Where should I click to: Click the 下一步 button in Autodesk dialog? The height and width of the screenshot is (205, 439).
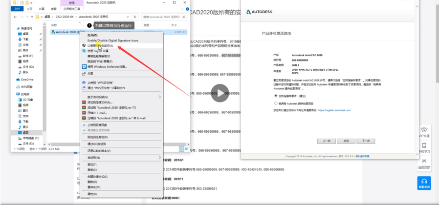(x=366, y=141)
